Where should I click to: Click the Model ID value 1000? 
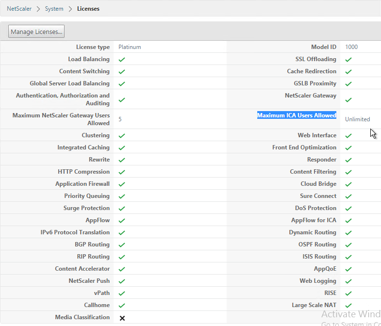point(351,47)
